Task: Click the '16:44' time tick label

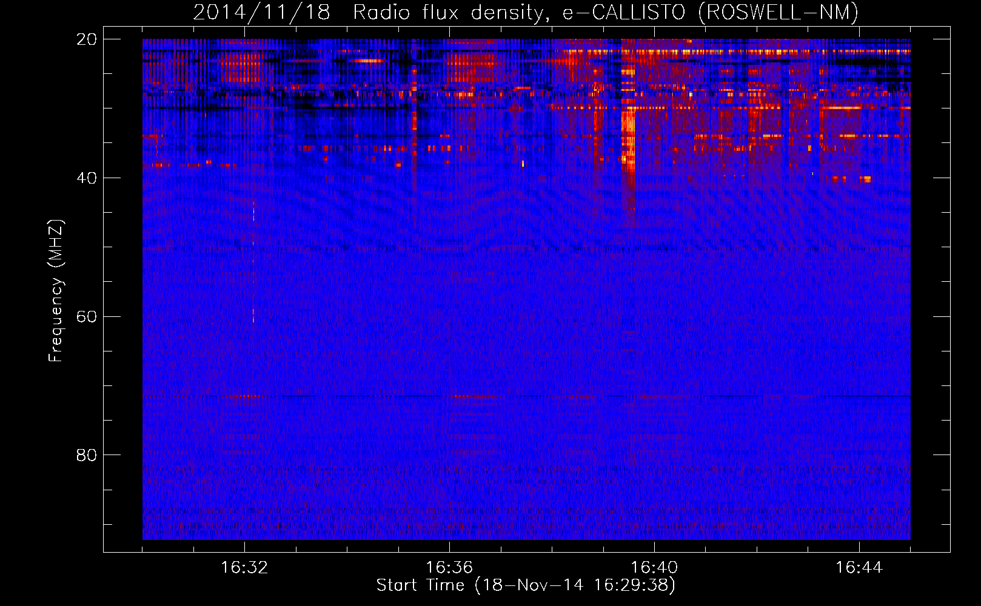Action: click(859, 568)
